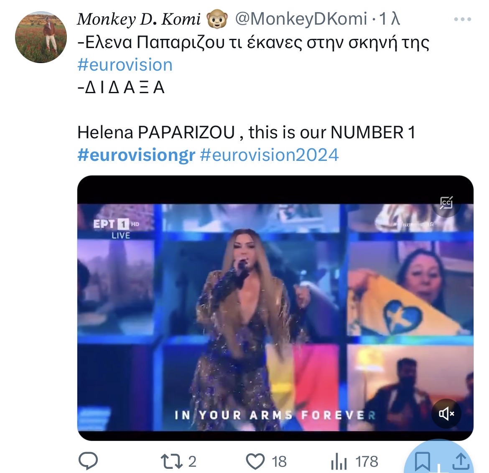Unmute the video with the speaker icon
489x473 pixels.
pos(446,414)
